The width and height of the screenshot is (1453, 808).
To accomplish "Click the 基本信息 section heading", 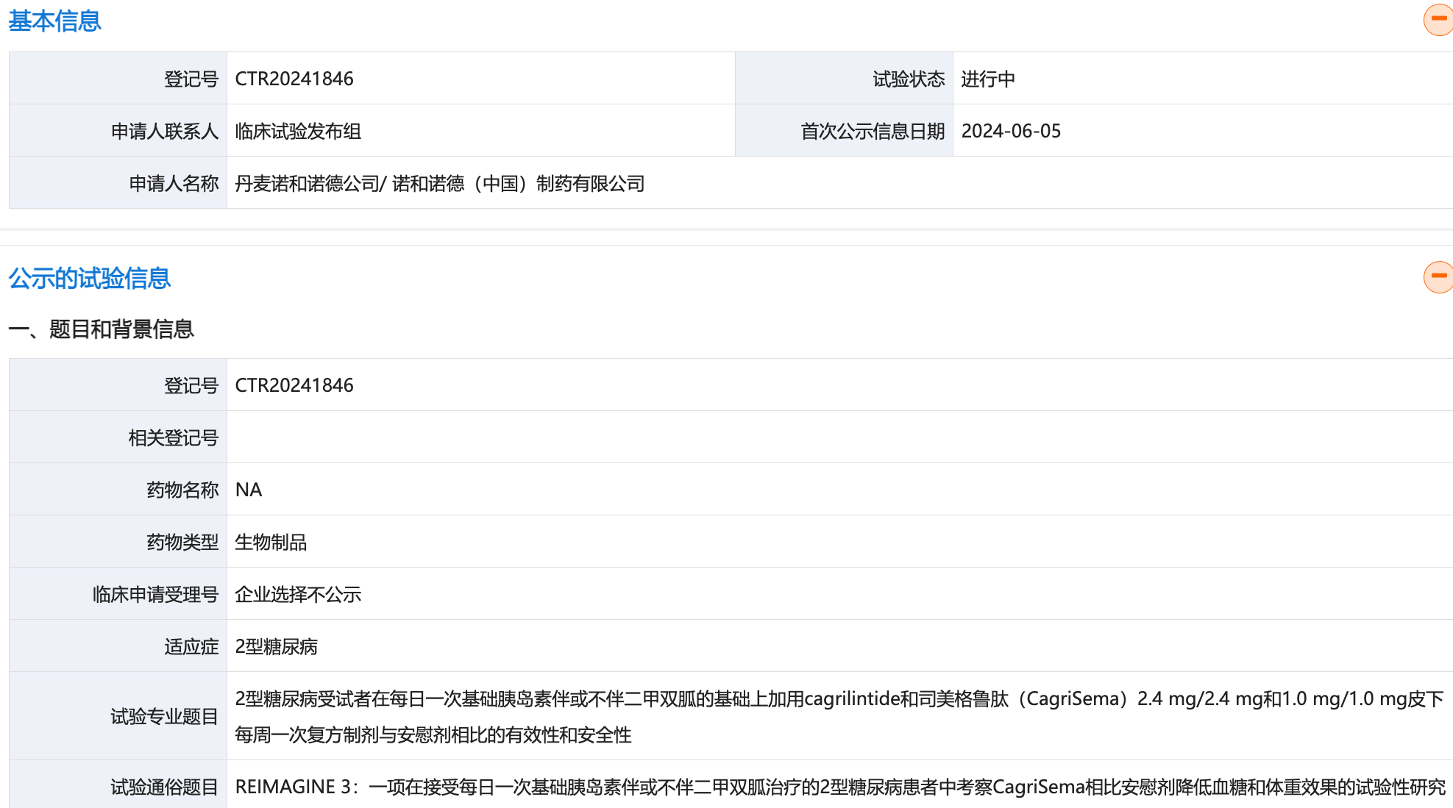I will 54,21.
